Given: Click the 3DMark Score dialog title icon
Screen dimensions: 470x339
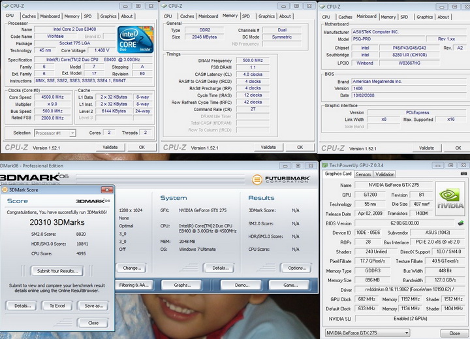Looking at the screenshot, I should [5, 189].
